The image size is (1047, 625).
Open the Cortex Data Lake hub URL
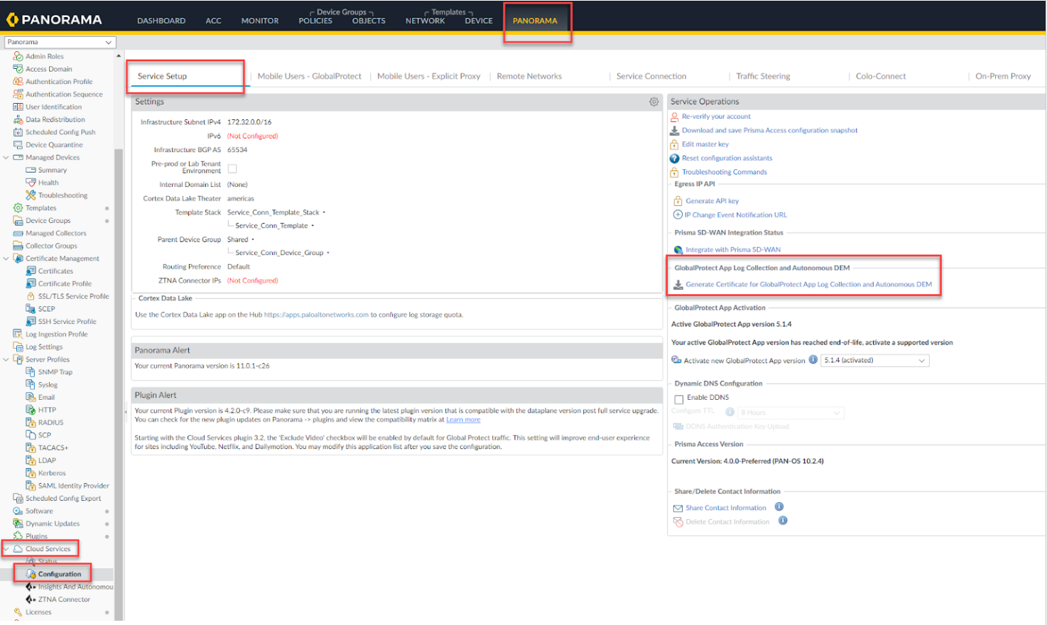click(316, 315)
